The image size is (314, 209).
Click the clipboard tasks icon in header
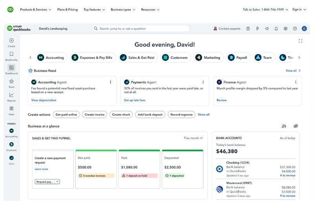pyautogui.click(x=248, y=29)
